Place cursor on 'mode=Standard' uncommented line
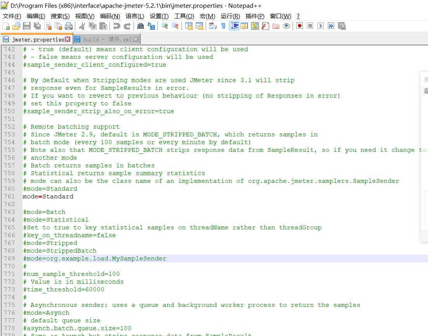The image size is (428, 336). [x=48, y=196]
